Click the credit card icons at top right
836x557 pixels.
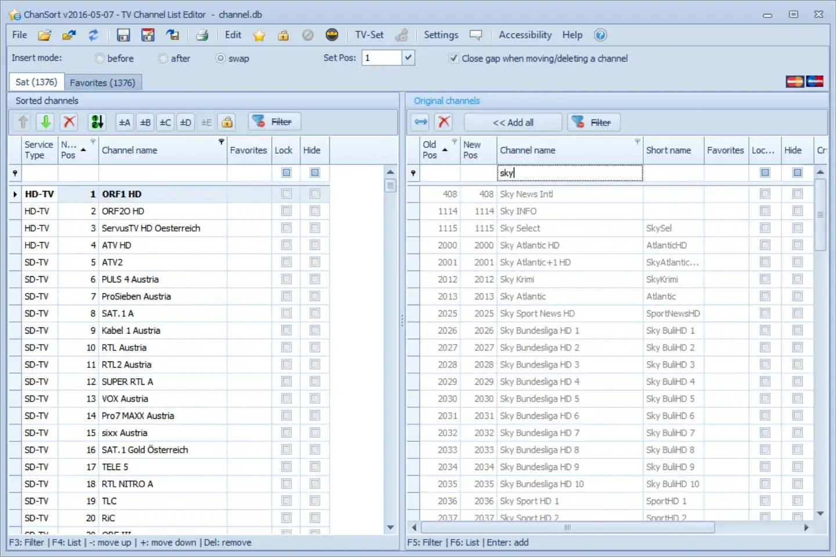pyautogui.click(x=805, y=82)
